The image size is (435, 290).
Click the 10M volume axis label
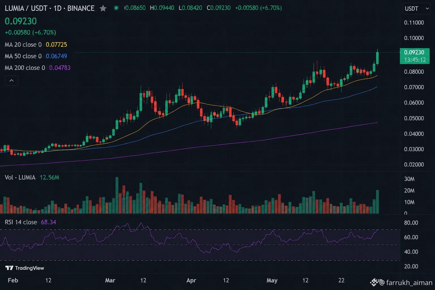click(x=410, y=202)
